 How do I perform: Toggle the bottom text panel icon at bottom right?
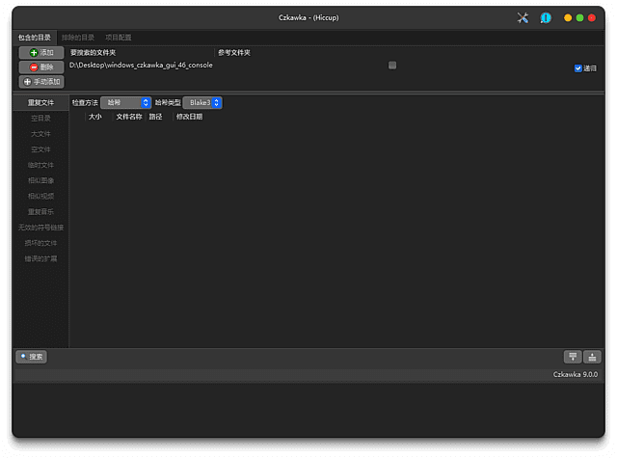point(592,357)
